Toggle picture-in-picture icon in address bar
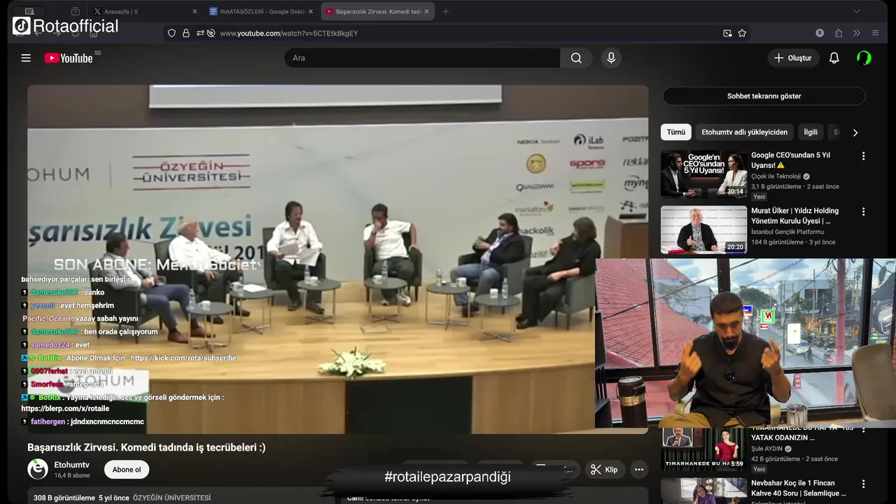The image size is (896, 504). (x=727, y=33)
